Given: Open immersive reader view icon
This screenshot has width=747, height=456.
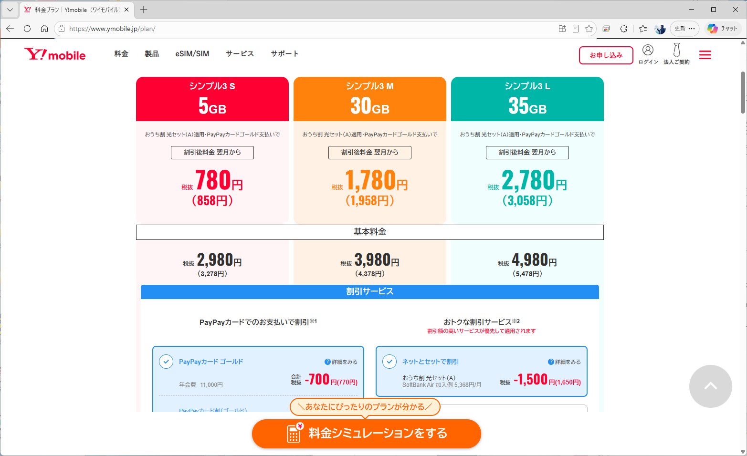Looking at the screenshot, I should coord(576,29).
